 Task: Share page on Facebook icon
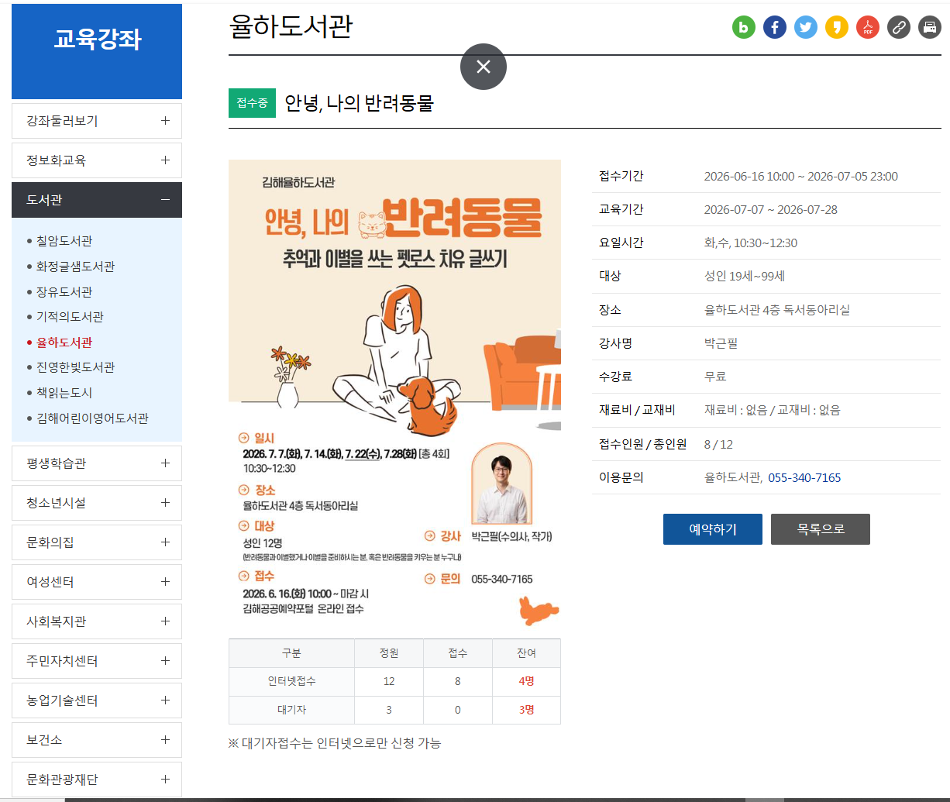(x=775, y=28)
